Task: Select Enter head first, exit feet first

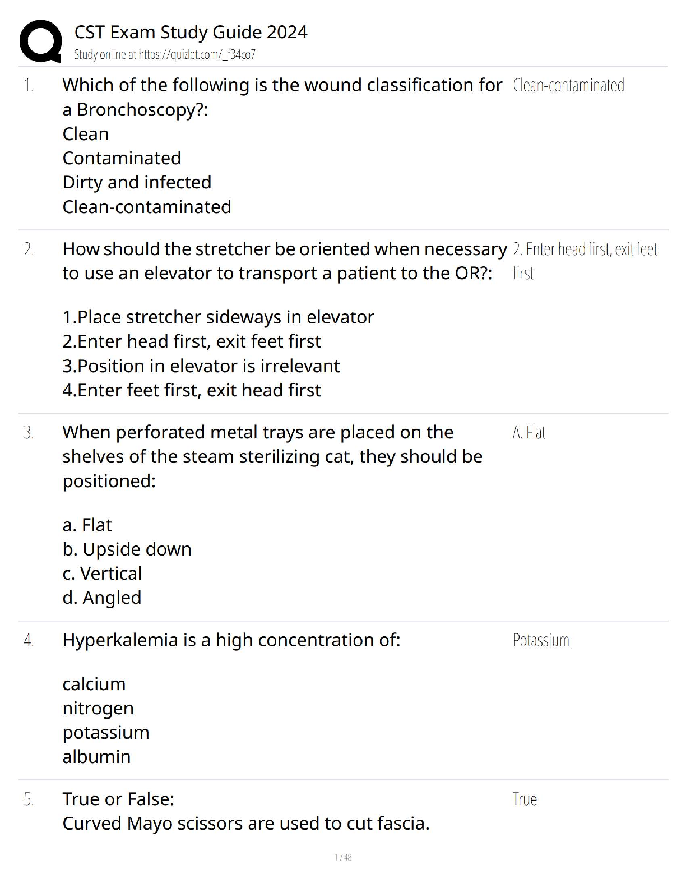Action: click(192, 341)
